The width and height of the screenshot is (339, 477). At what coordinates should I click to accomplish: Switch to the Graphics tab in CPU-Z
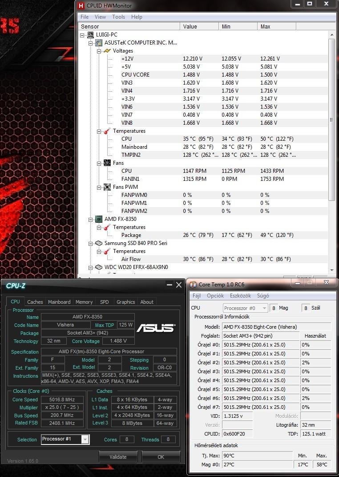coord(126,302)
